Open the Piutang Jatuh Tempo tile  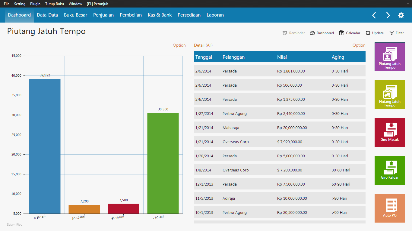pos(390,57)
